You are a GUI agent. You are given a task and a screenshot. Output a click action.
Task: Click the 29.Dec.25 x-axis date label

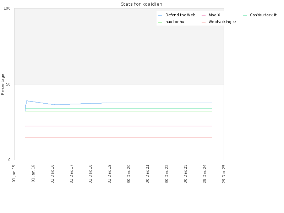click(x=224, y=174)
